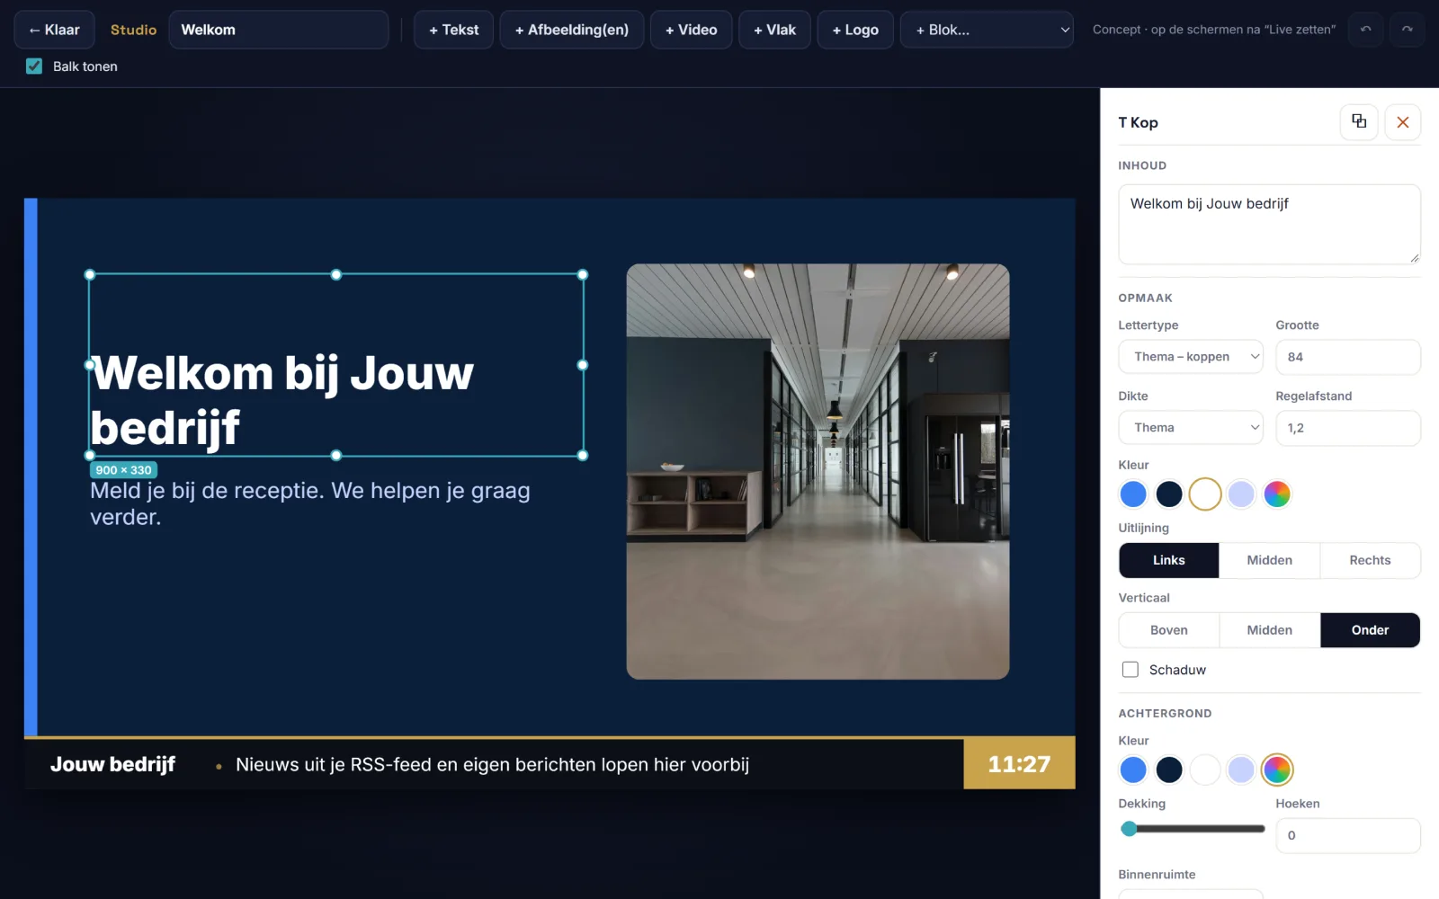1439x899 pixels.
Task: Open the custom rainbow background color picker
Action: (1277, 770)
